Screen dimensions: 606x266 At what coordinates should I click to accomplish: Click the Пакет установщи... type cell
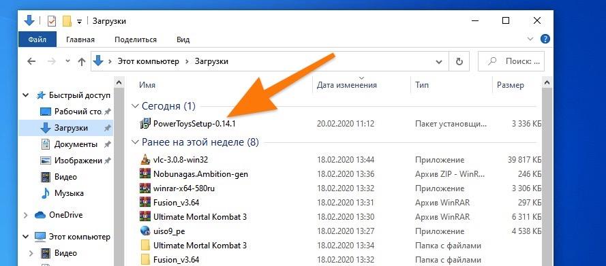[451, 124]
